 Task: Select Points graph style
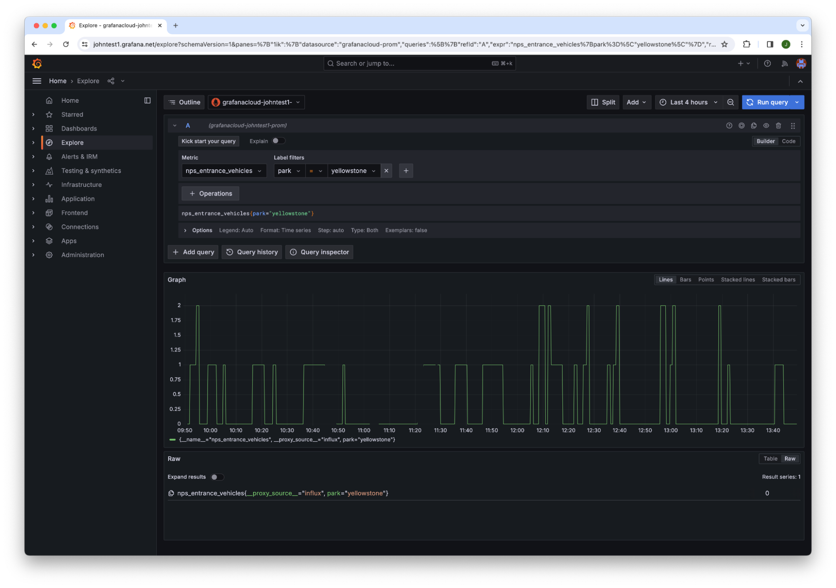click(706, 280)
